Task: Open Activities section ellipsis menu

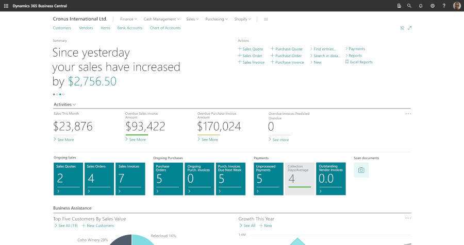Action: tap(408, 113)
